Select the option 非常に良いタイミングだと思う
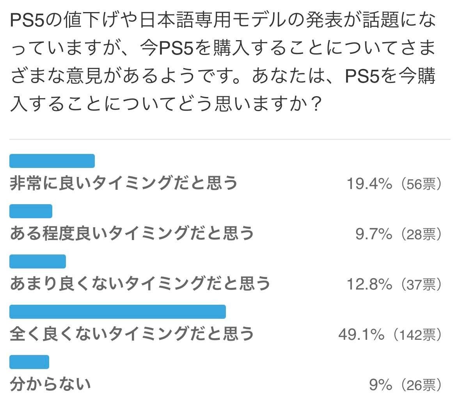Viewport: 460px width, 408px height. (x=123, y=183)
